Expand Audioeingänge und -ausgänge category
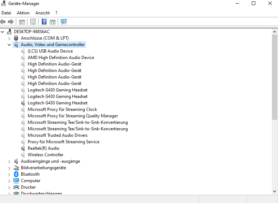The image size is (278, 203). tap(9, 162)
